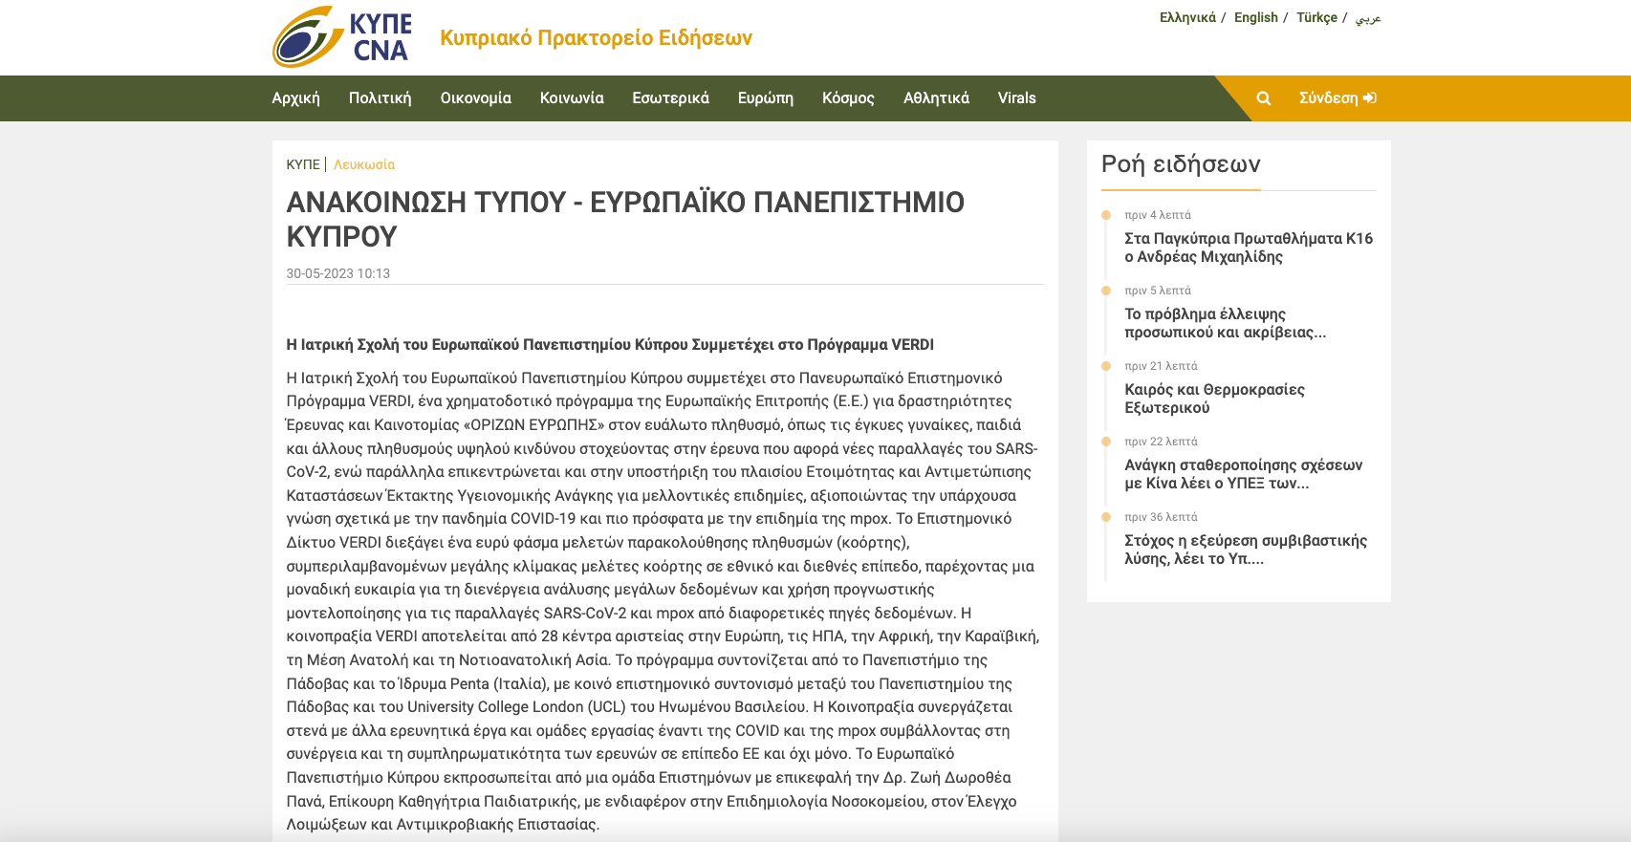Switch language to English
Image resolution: width=1631 pixels, height=842 pixels.
pyautogui.click(x=1255, y=17)
